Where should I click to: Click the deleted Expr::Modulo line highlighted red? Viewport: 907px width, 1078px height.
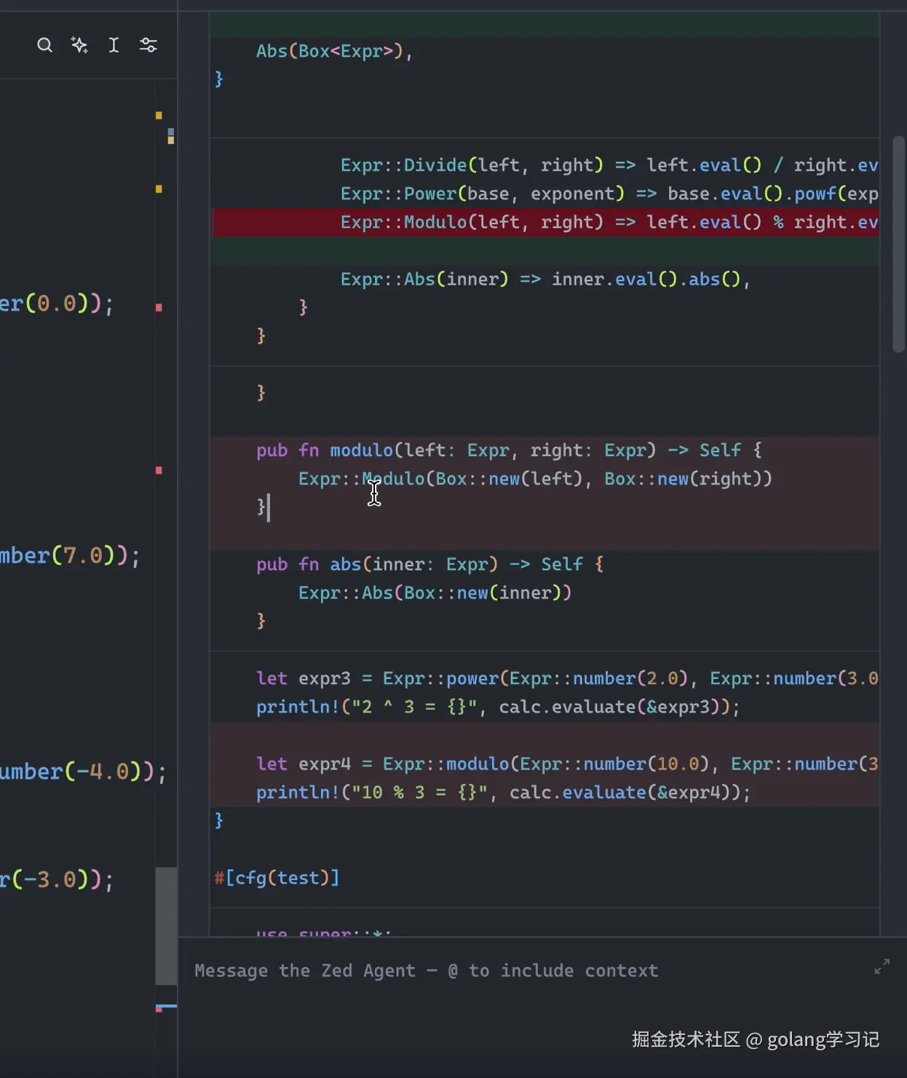545,222
